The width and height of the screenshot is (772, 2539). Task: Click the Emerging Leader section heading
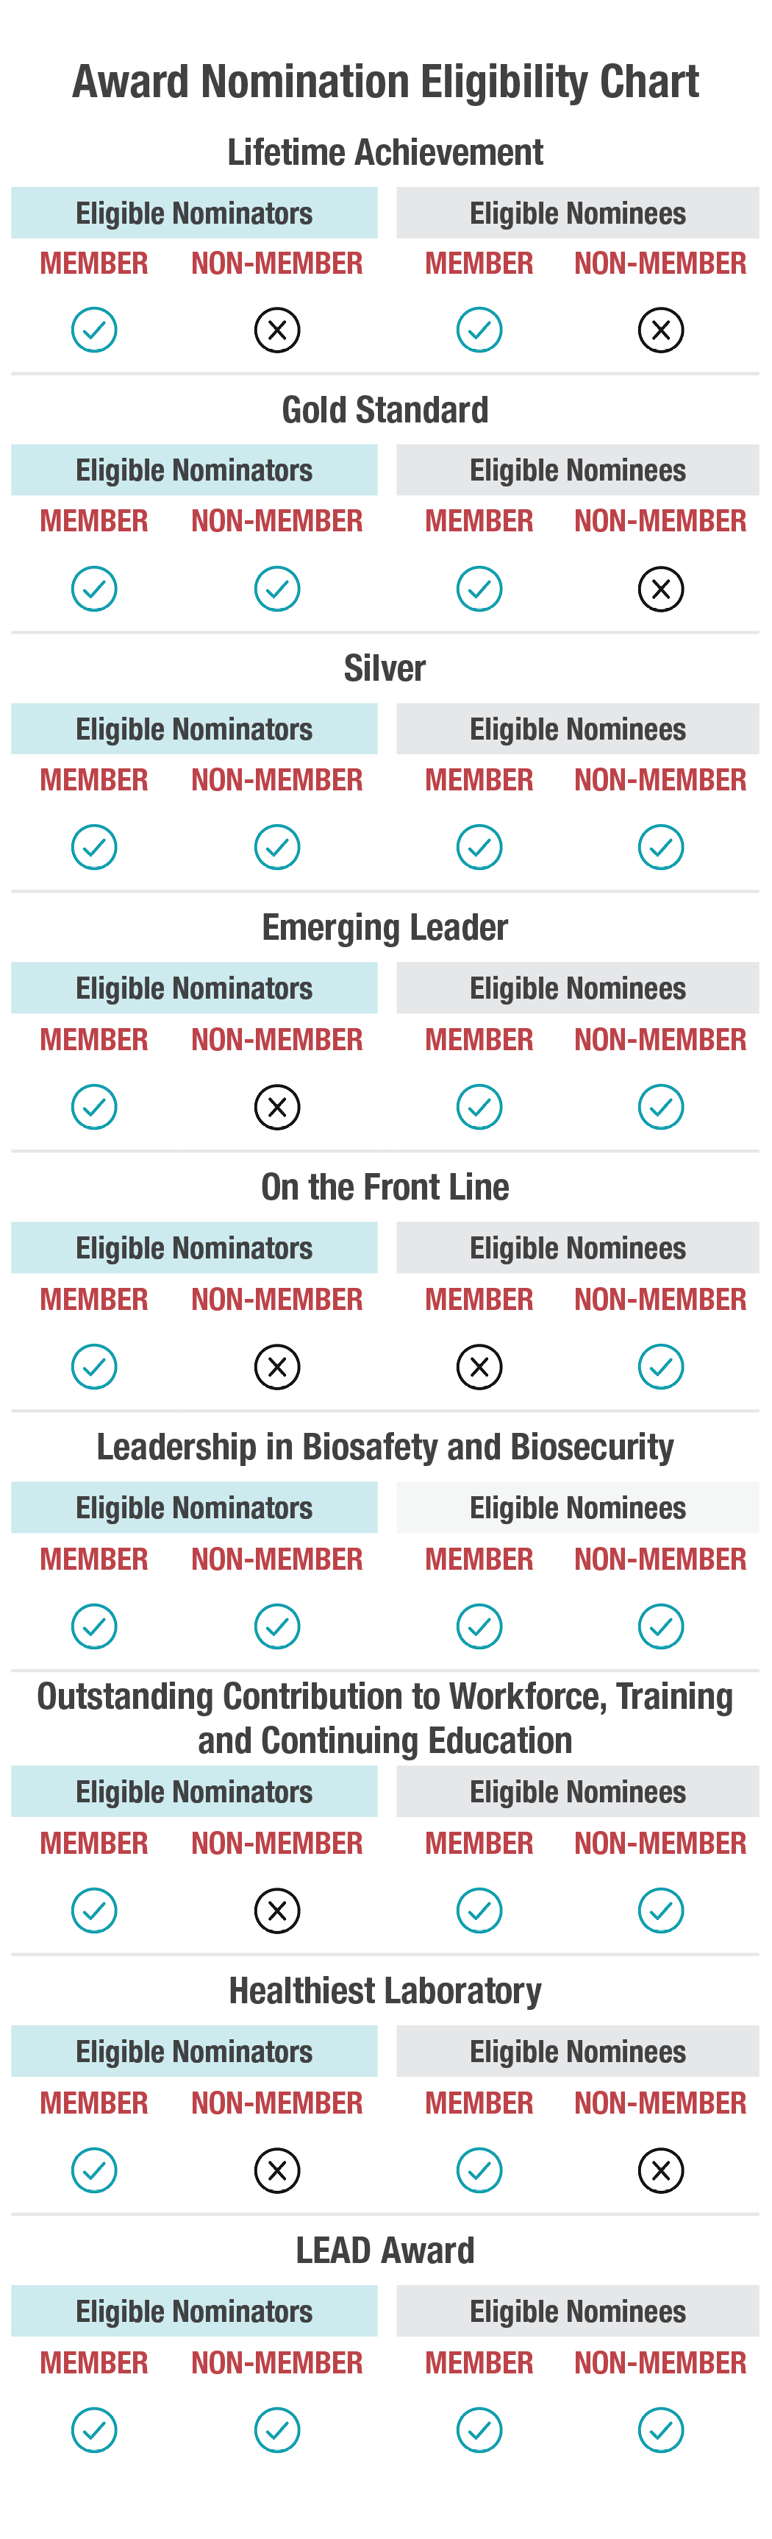tap(385, 927)
